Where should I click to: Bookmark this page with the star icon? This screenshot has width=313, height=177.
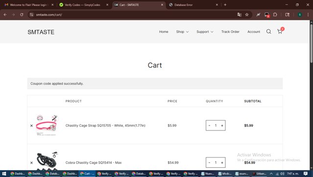tap(247, 15)
